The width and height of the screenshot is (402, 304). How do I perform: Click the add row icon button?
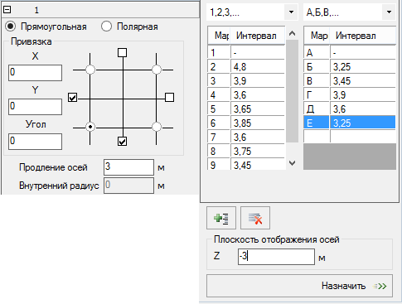click(x=221, y=218)
